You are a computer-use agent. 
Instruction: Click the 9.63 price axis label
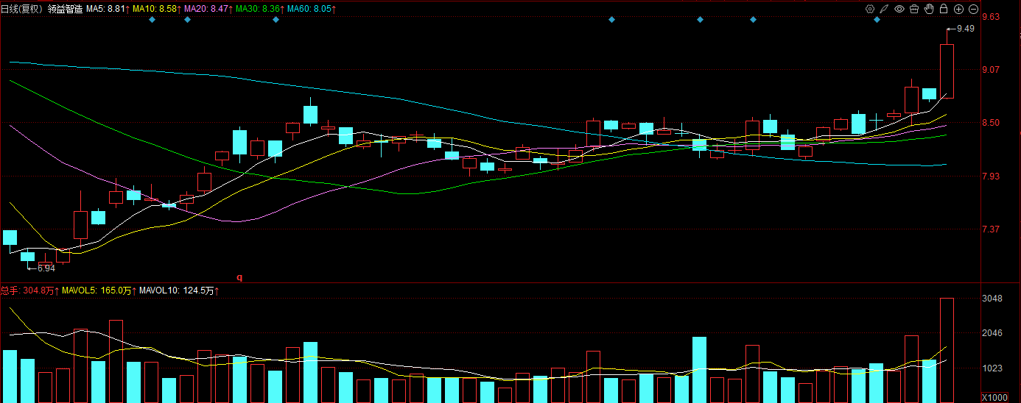pos(989,17)
